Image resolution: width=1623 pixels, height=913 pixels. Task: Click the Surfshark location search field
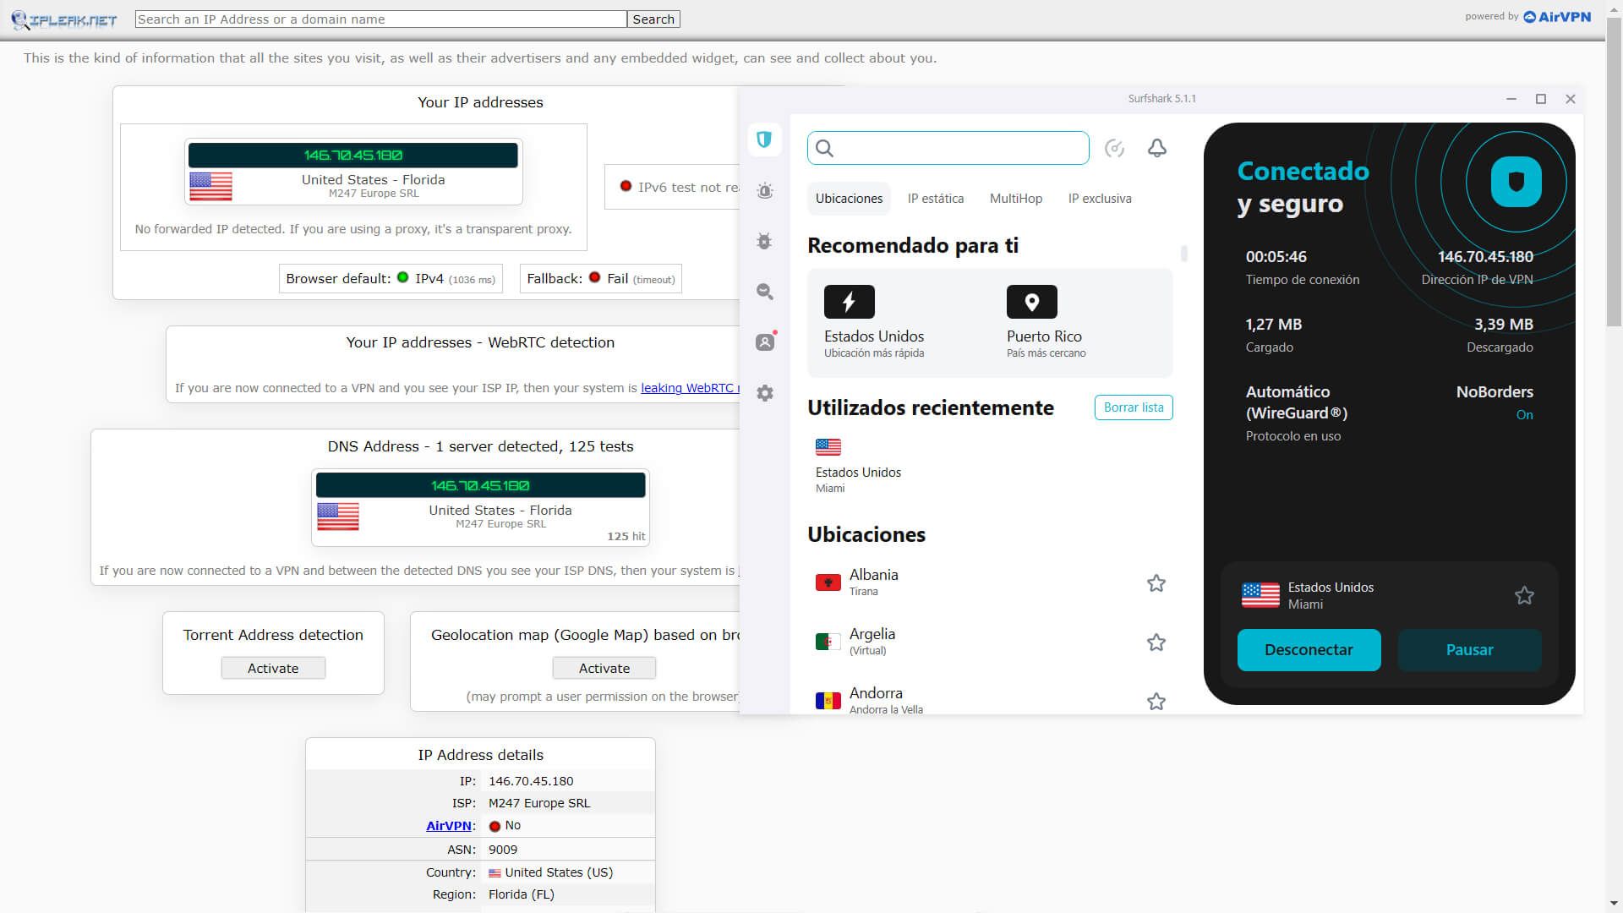(x=948, y=148)
